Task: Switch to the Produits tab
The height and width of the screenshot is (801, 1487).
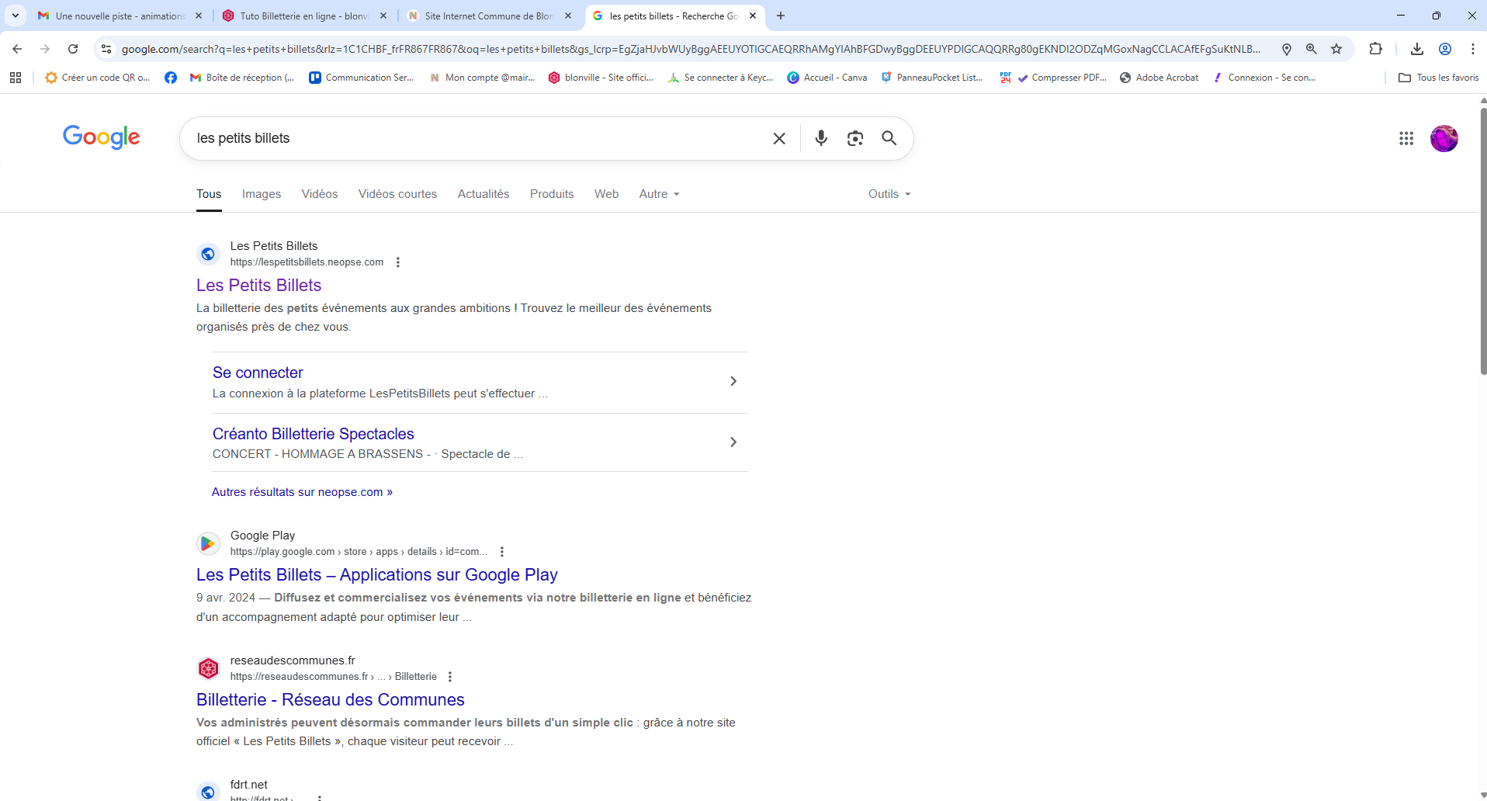Action: tap(552, 194)
